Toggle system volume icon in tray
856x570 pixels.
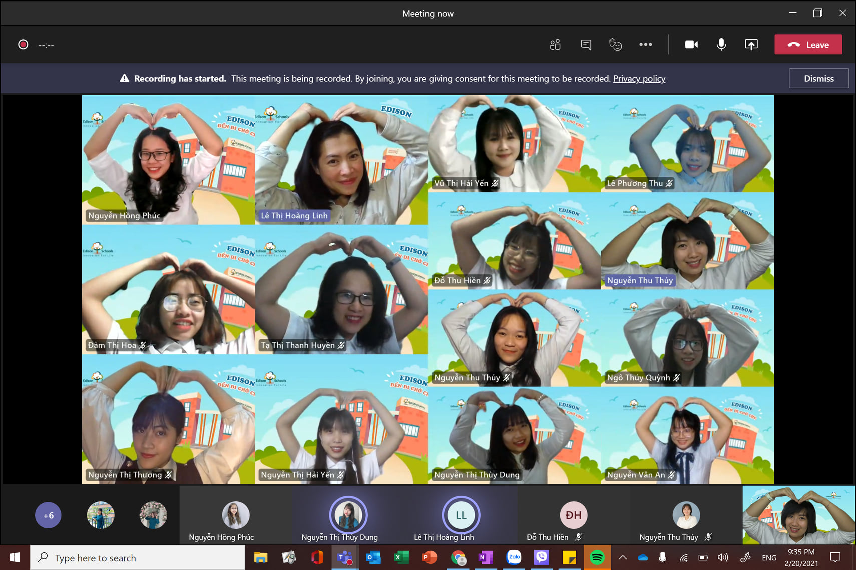(x=722, y=558)
